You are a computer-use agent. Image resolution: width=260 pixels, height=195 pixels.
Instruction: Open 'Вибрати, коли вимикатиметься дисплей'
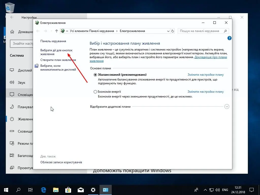(x=58, y=68)
